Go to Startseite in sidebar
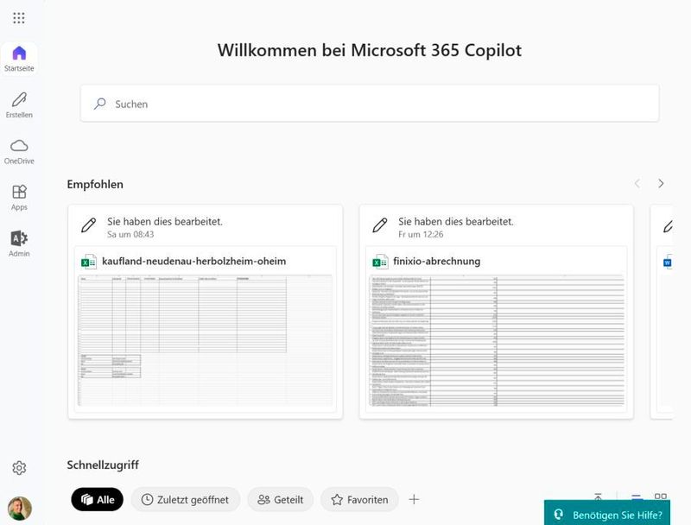Screen dimensions: 691x525 tap(19, 58)
